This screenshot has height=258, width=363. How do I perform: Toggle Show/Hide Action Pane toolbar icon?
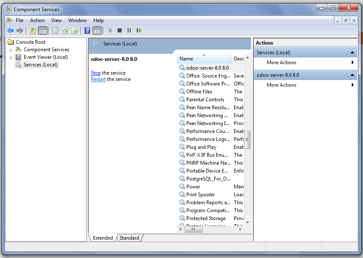pos(97,30)
